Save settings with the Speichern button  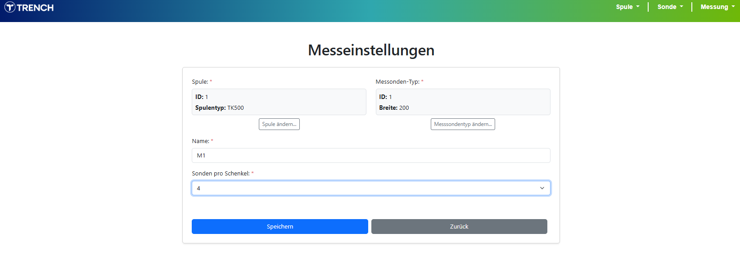280,227
